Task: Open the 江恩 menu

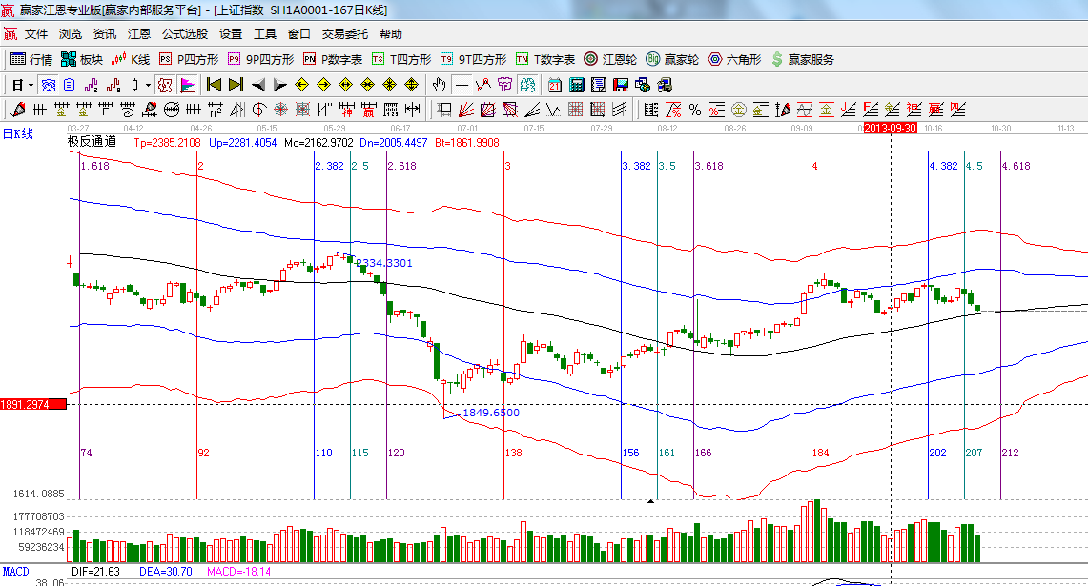Action: (139, 33)
